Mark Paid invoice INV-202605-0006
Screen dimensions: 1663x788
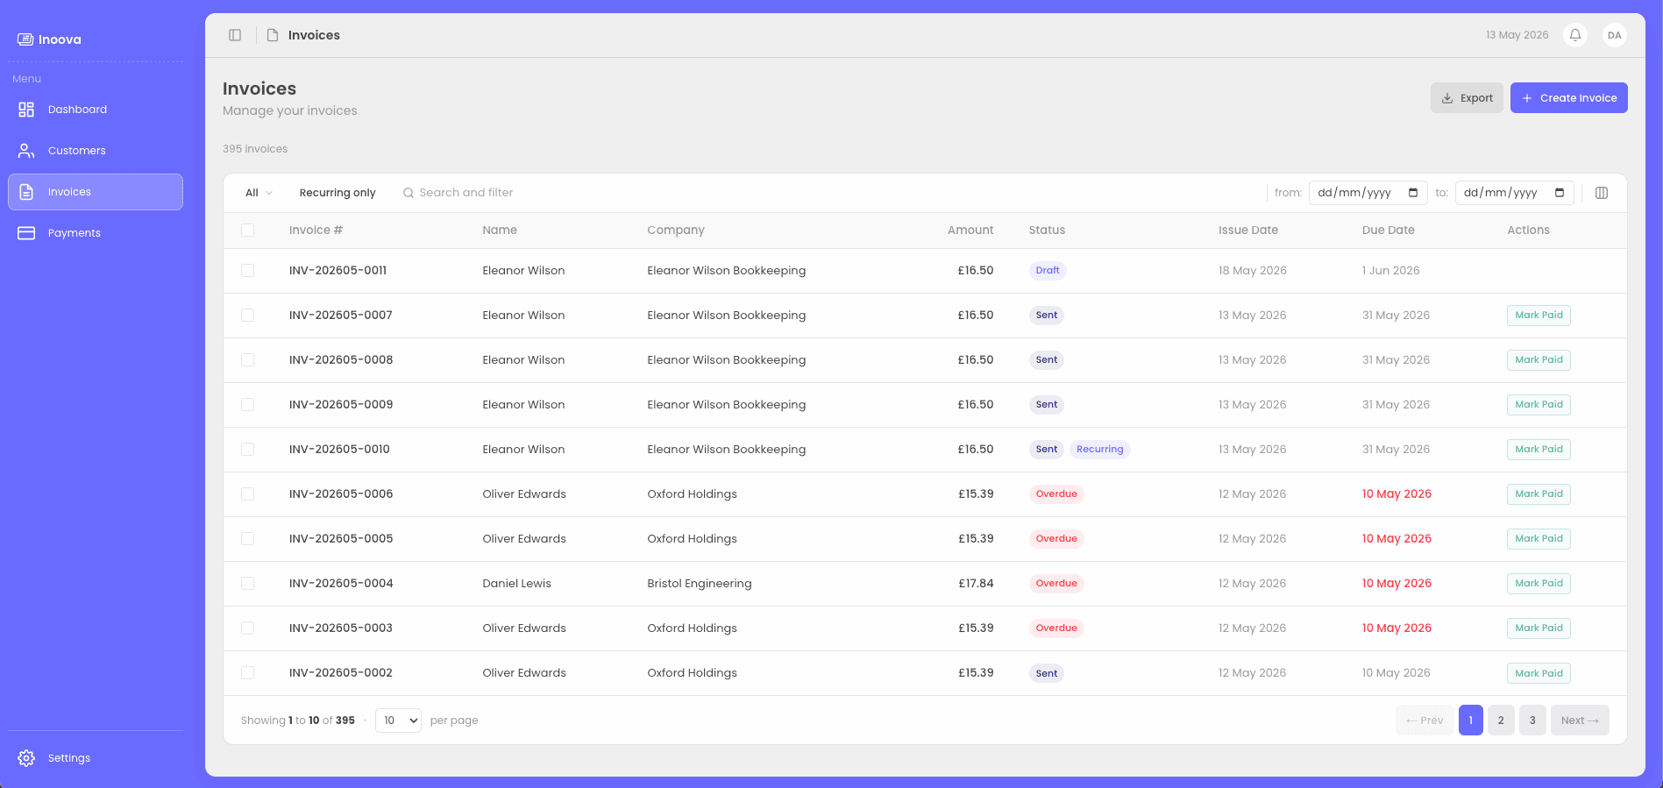point(1539,494)
